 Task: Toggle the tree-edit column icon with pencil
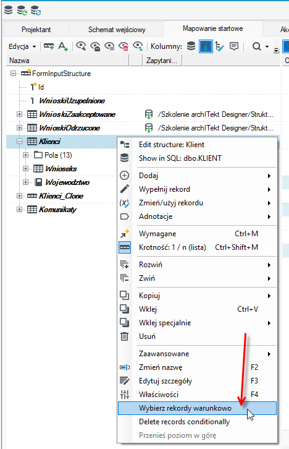[220, 46]
